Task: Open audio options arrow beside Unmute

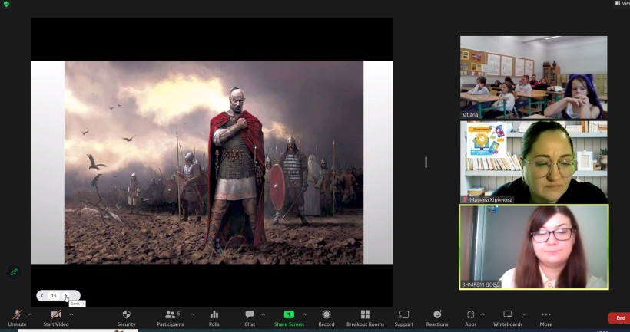Action: coord(30,314)
